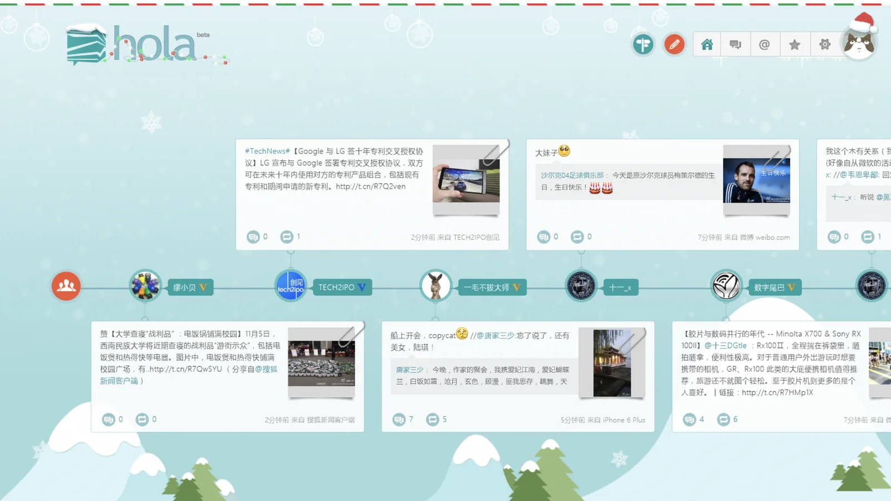Image resolution: width=891 pixels, height=501 pixels.
Task: Compose a new post with pencil icon
Action: [x=674, y=45]
